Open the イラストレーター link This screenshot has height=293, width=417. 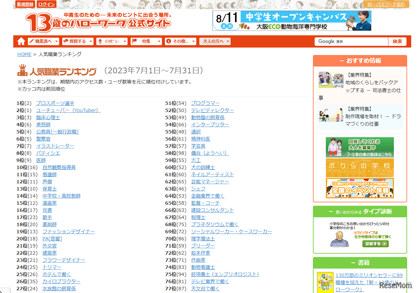[x=55, y=146]
